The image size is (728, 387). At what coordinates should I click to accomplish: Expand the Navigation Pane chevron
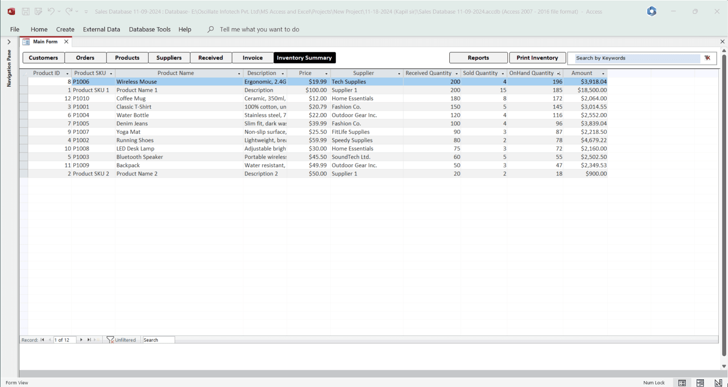pos(9,42)
